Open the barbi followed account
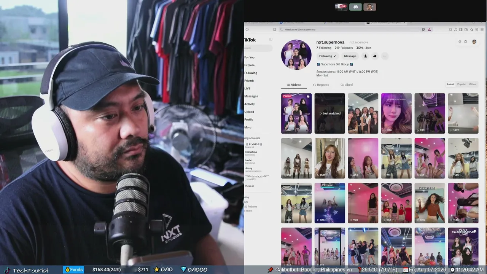The height and width of the screenshot is (274, 487). coord(250,162)
